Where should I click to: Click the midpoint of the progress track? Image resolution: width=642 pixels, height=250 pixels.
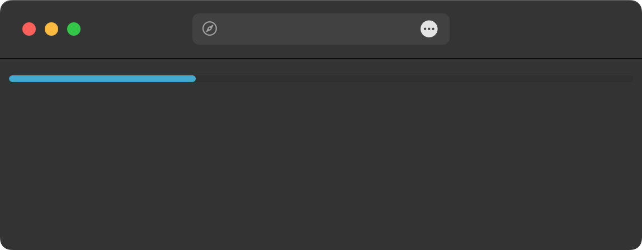pos(321,79)
